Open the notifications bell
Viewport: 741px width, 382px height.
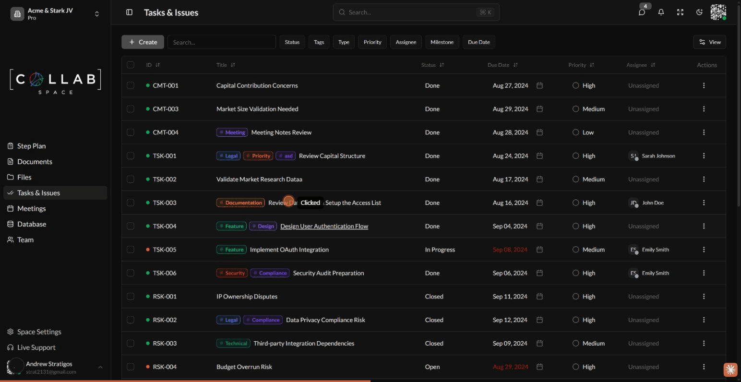(661, 12)
